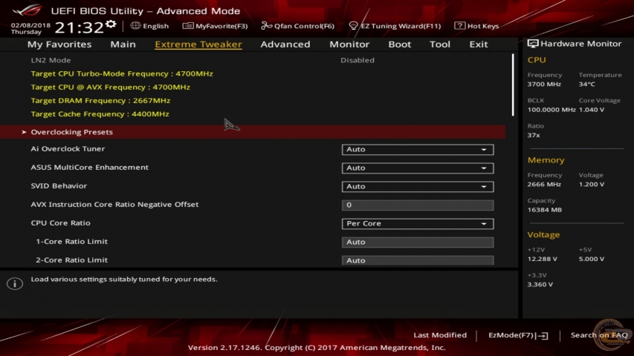The image size is (634, 356).
Task: Open Qfan Control fan icon
Action: coord(266,26)
